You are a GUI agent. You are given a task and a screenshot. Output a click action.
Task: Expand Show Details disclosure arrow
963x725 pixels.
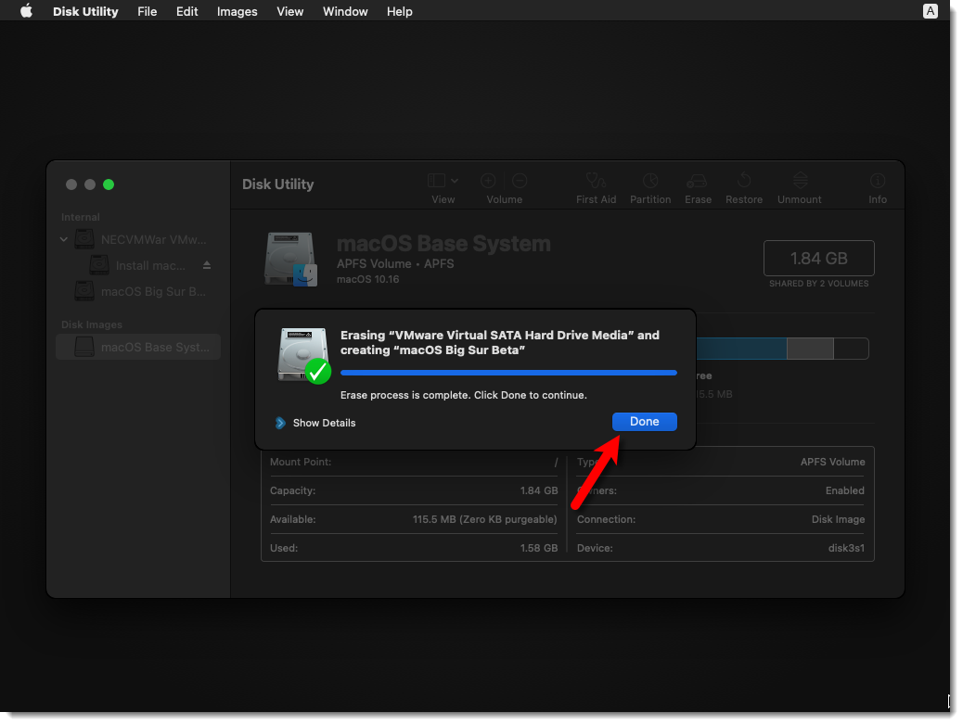tap(280, 423)
